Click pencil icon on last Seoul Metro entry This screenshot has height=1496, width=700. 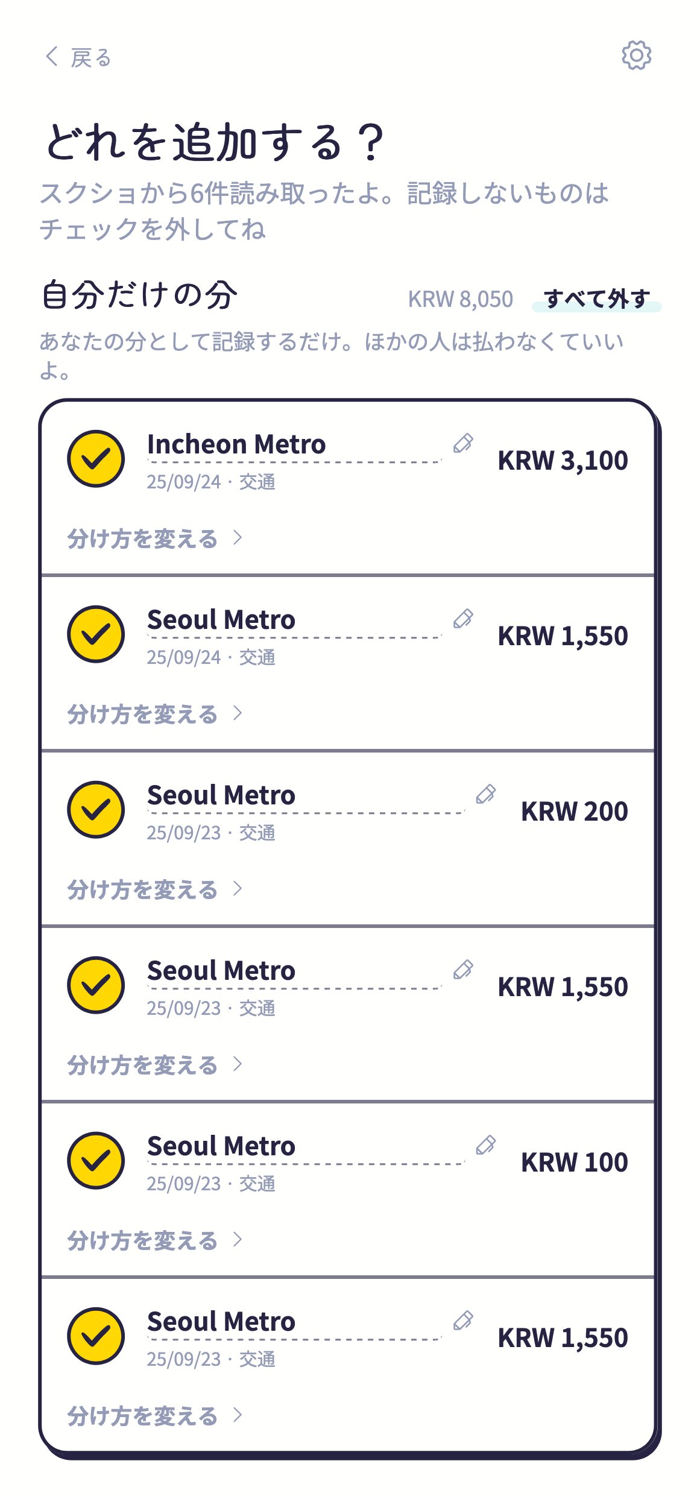click(x=463, y=1321)
